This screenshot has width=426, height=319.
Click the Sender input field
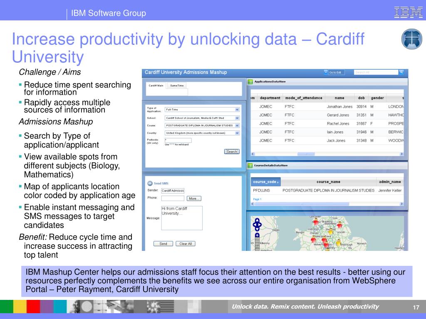point(173,191)
